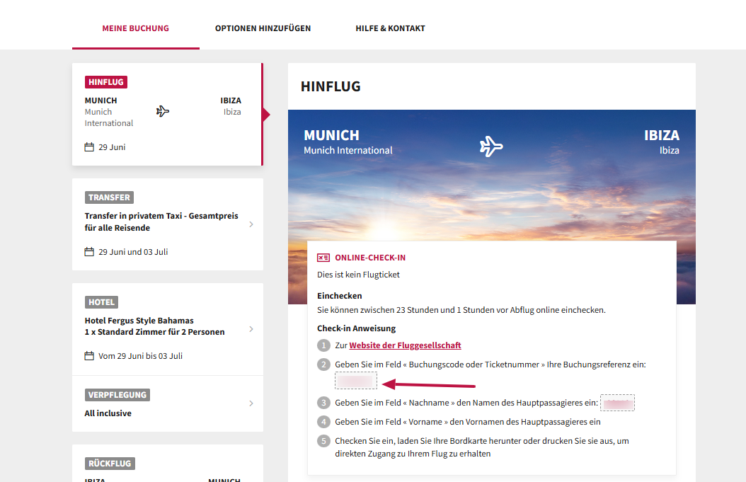The height and width of the screenshot is (482, 746).
Task: Click the airplane icon in the sidebar Hinflug card
Action: pyautogui.click(x=163, y=111)
